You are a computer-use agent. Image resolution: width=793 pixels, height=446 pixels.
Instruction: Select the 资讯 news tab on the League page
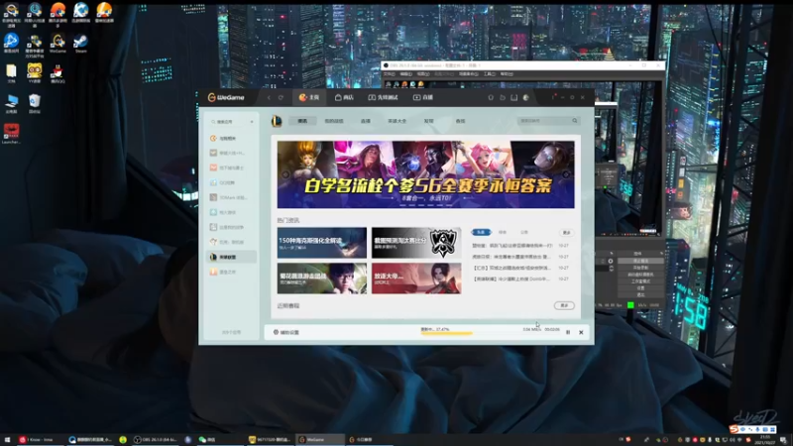pos(302,121)
